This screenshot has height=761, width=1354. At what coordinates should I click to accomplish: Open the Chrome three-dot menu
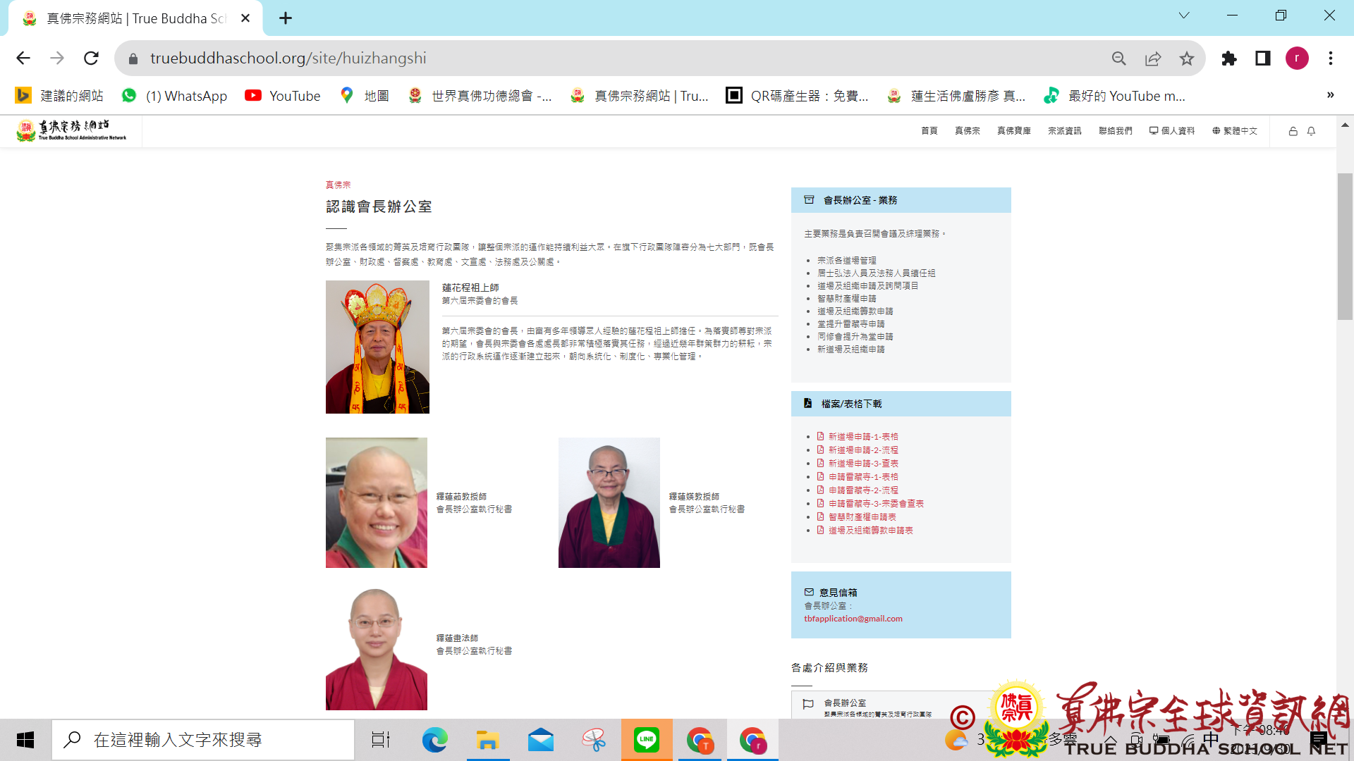tap(1331, 58)
